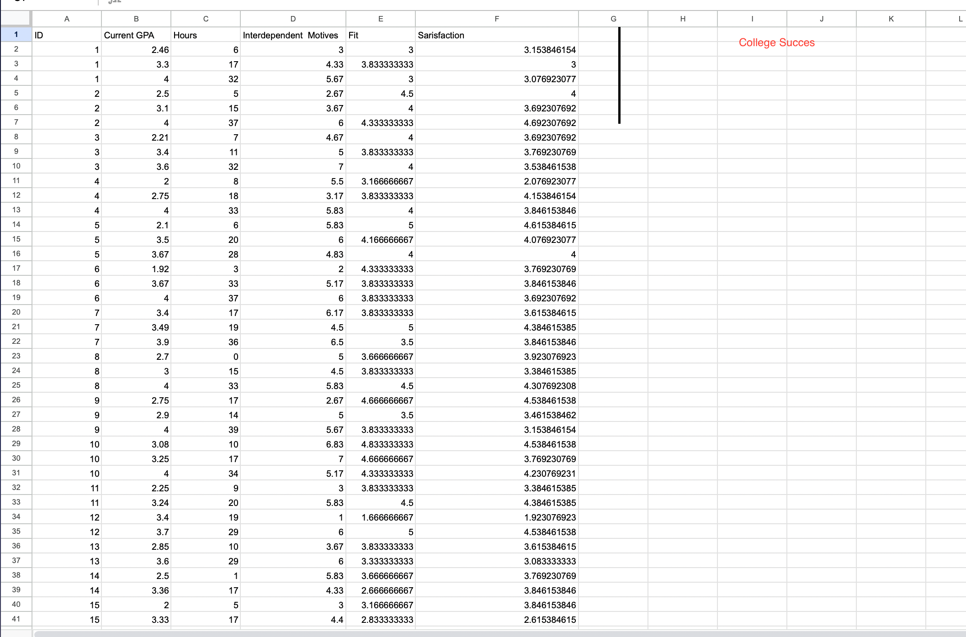Select the ID header cell
Viewport: 966px width, 637px height.
pos(67,34)
